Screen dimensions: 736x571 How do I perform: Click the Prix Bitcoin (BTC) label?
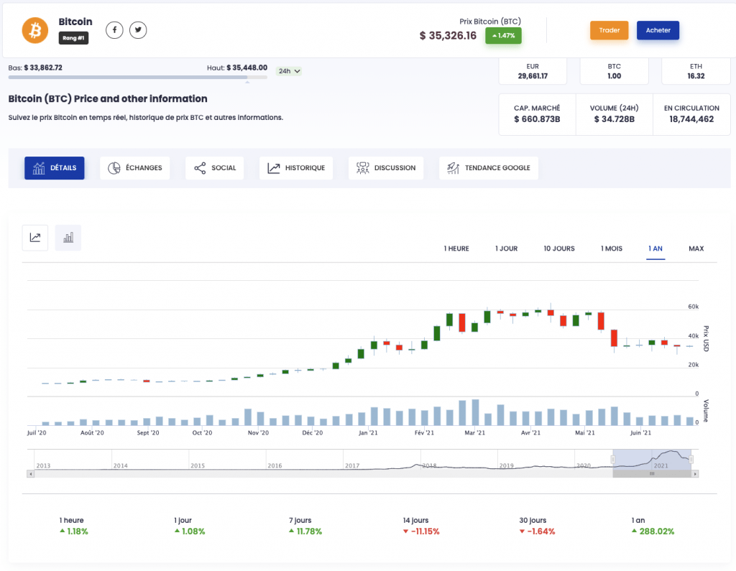(x=490, y=22)
